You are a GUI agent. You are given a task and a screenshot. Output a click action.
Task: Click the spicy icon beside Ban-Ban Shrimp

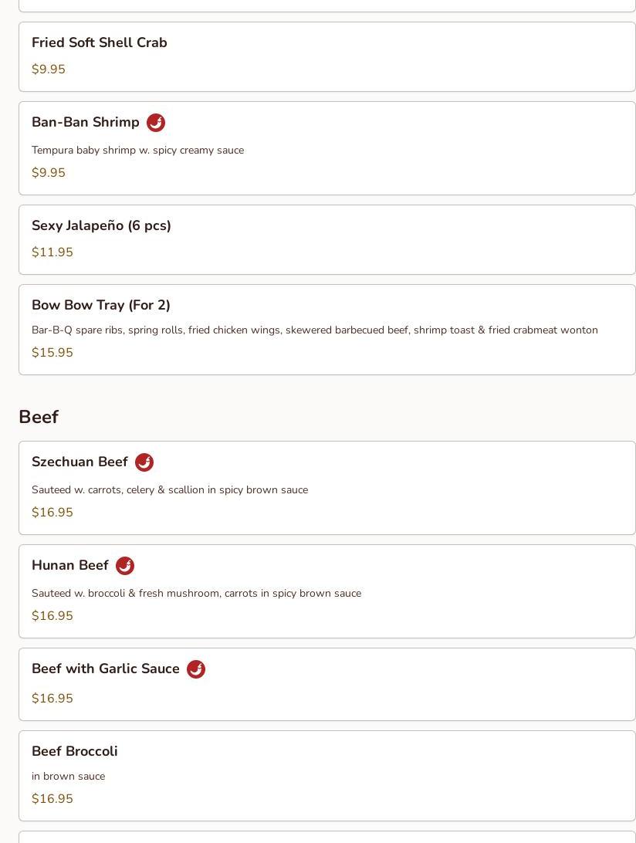[156, 123]
